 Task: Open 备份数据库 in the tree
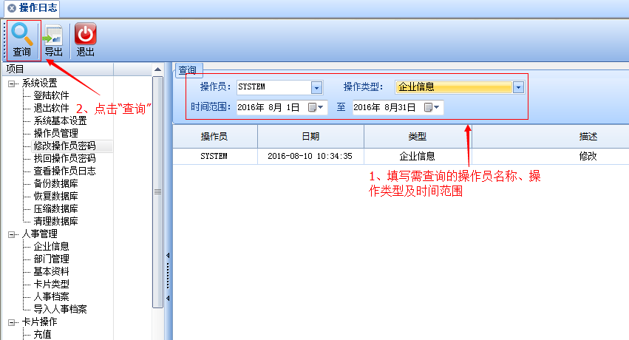(x=55, y=183)
